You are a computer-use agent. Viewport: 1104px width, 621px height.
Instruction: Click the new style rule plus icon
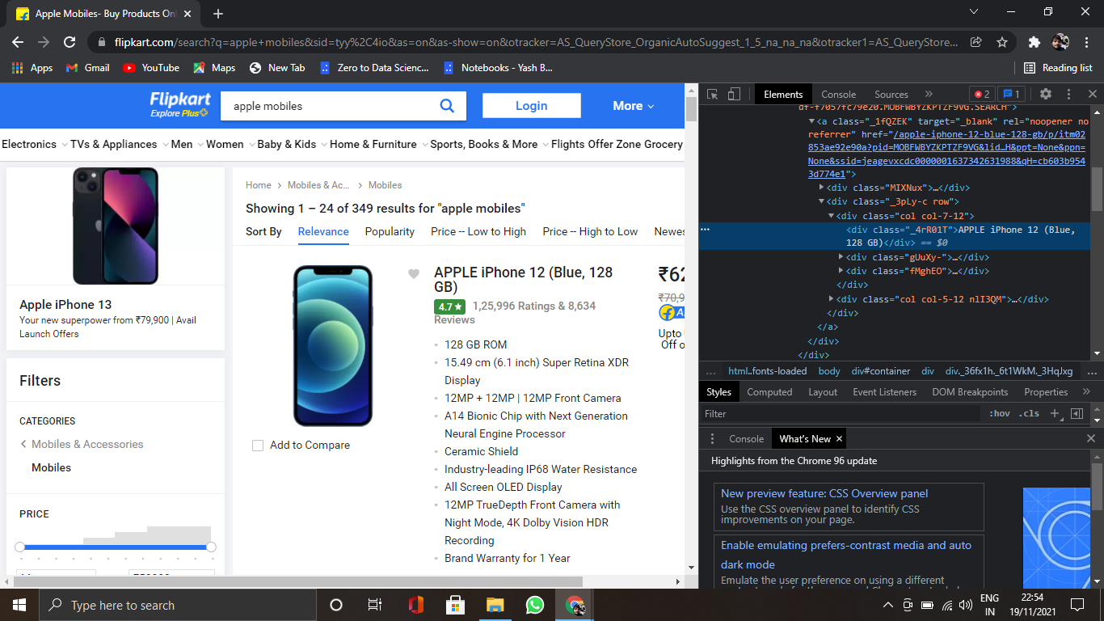point(1055,413)
